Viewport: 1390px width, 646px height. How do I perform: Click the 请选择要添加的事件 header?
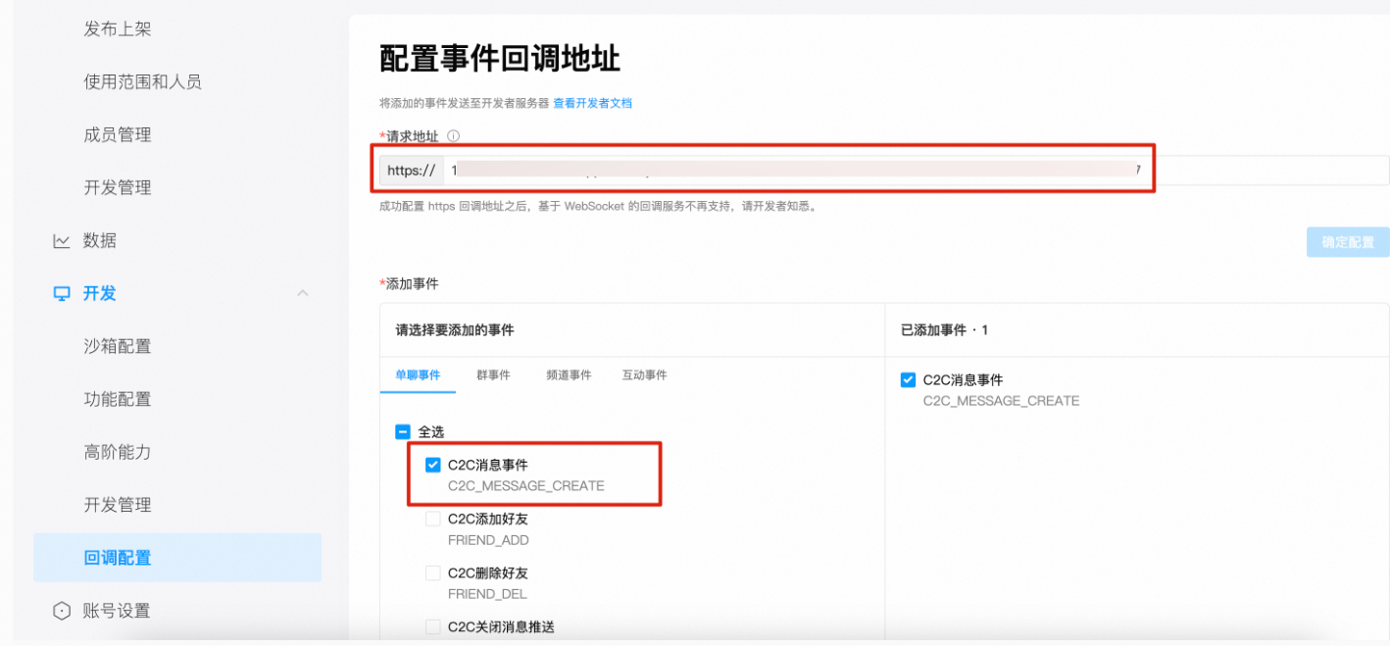point(455,330)
